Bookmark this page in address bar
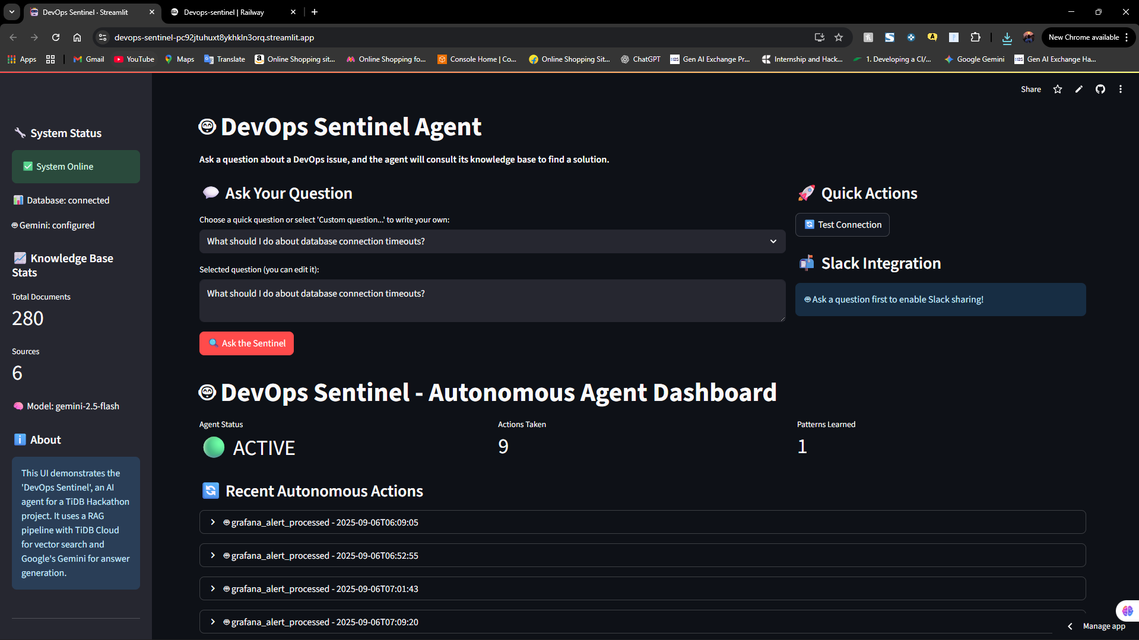 pyautogui.click(x=838, y=37)
